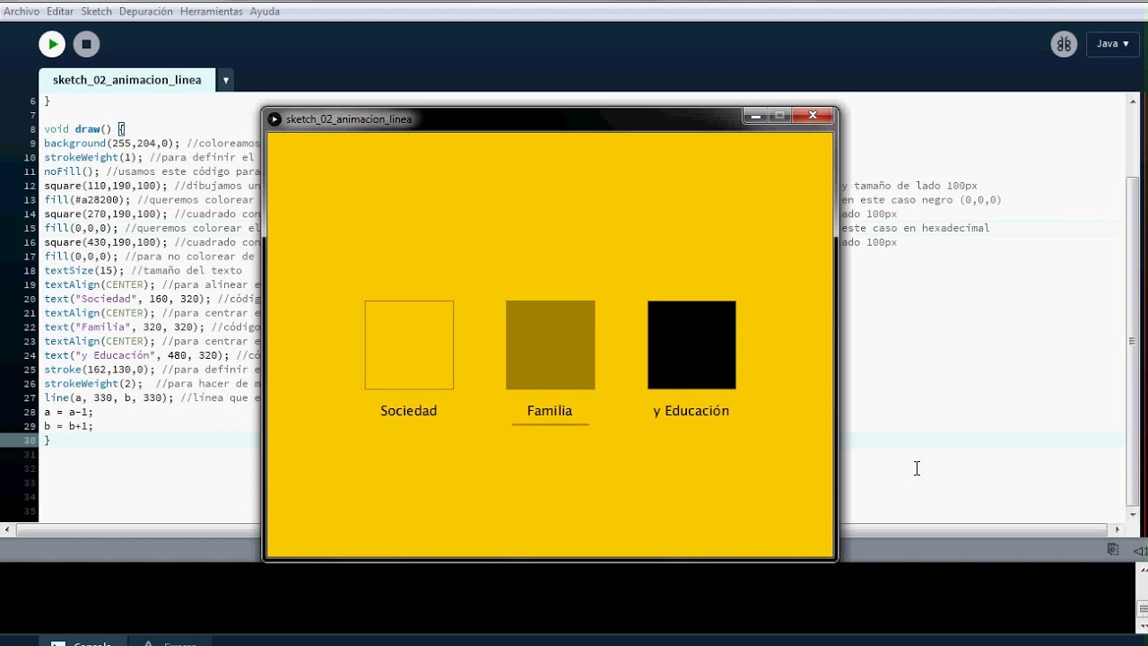
Task: Click the editor vertical scrollbar thumb
Action: click(x=1134, y=341)
